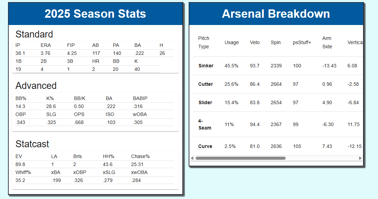Click the horizontal scrollbar right arrow
The width and height of the screenshot is (378, 199).
click(360, 158)
